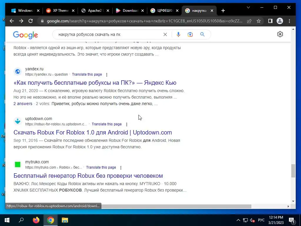301x226 pixels.
Task: Clear the Google search query
Action: click(x=165, y=34)
